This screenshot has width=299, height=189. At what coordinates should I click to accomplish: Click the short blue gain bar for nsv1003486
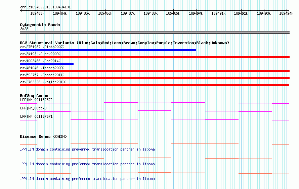coord(47,64)
